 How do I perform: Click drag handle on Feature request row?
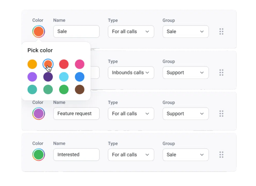[221, 114]
